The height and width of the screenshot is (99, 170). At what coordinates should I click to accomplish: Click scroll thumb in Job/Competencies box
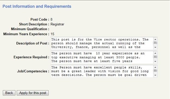[x=155, y=71]
